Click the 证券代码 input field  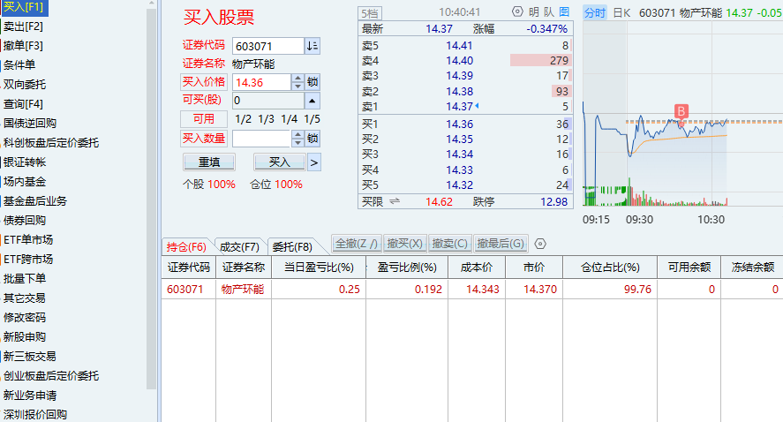pos(268,46)
